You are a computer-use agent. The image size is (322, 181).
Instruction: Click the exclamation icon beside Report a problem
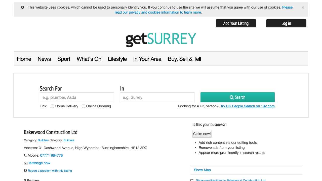click(x=25, y=170)
